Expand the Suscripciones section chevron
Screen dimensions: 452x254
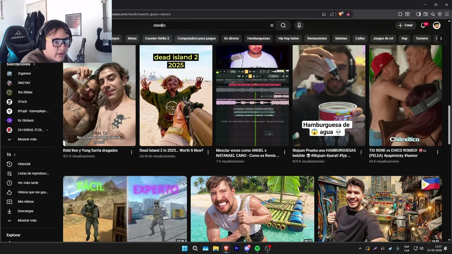(x=34, y=64)
